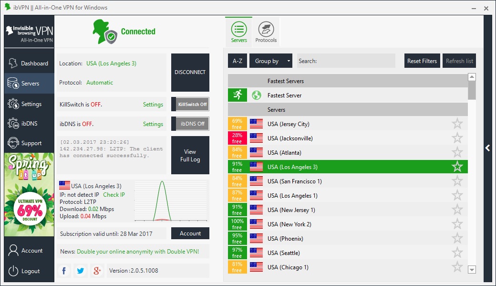The image size is (496, 286).
Task: Favorite USA (Seattle) with its star
Action: [457, 253]
